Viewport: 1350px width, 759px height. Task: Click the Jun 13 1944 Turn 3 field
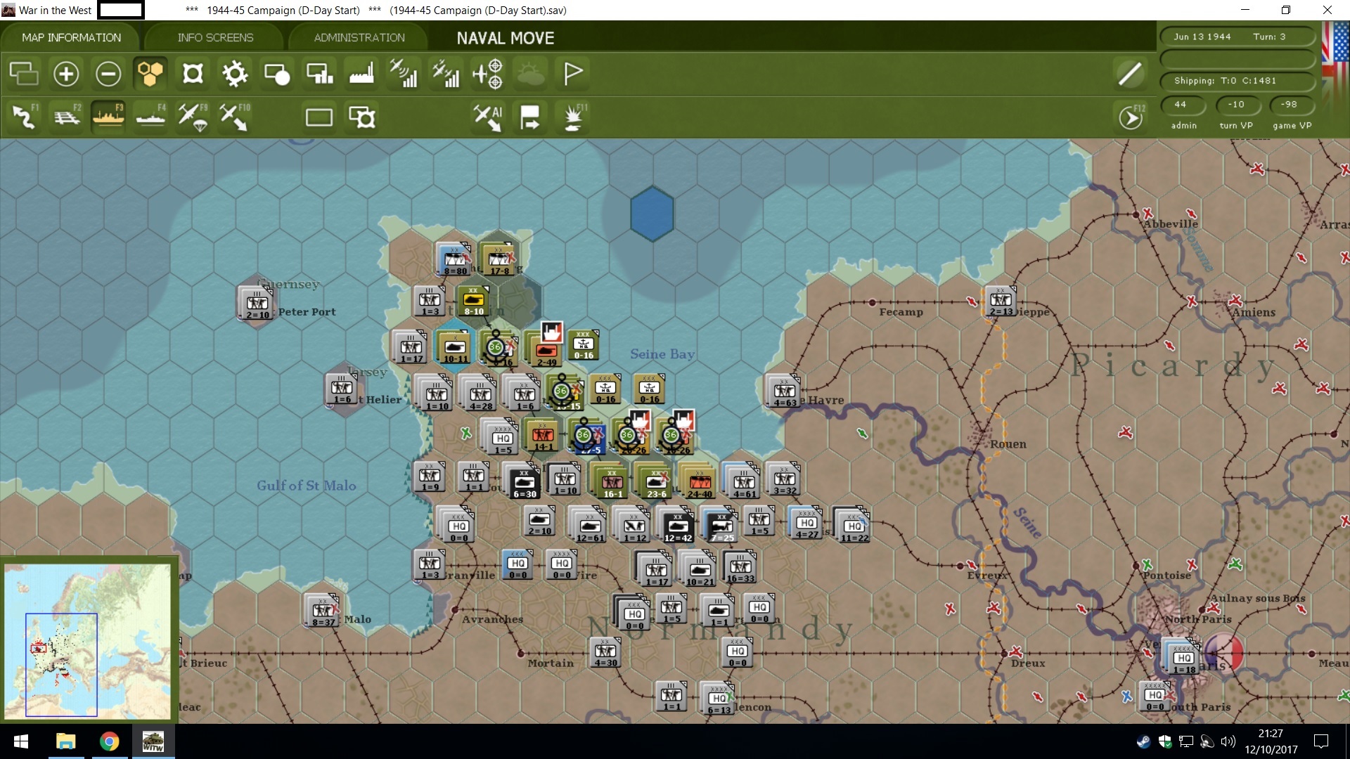1237,37
